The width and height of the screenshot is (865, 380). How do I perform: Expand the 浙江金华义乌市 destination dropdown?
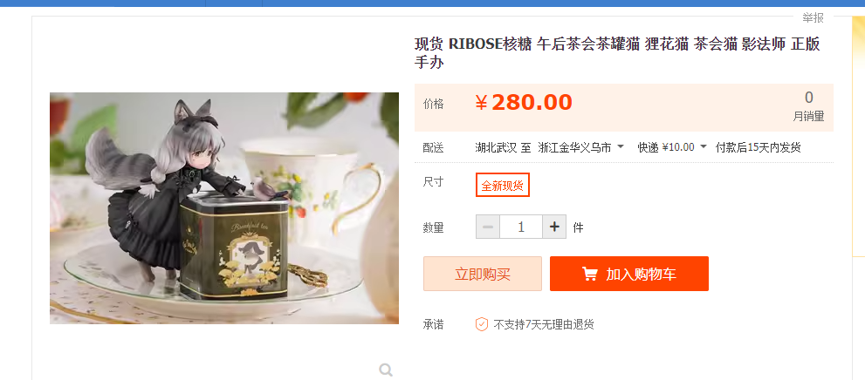coord(581,147)
